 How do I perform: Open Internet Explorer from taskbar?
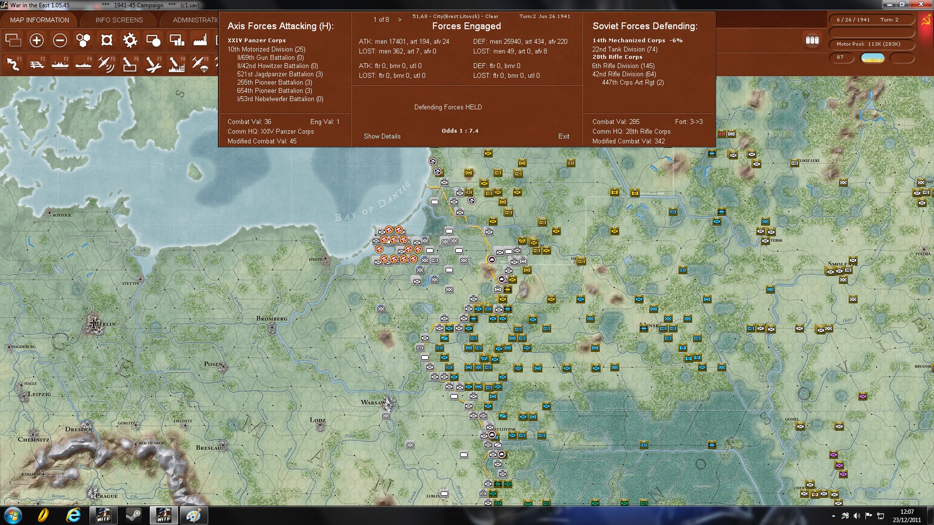73,515
